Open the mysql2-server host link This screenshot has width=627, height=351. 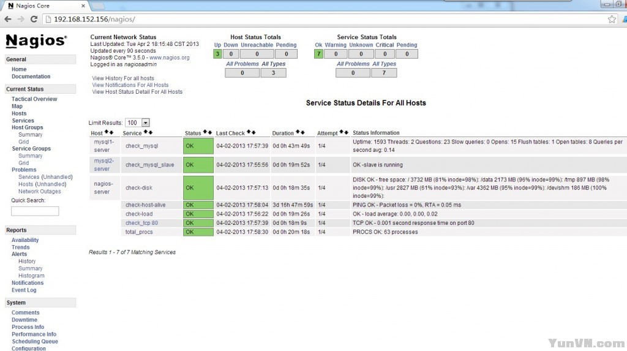coord(103,165)
